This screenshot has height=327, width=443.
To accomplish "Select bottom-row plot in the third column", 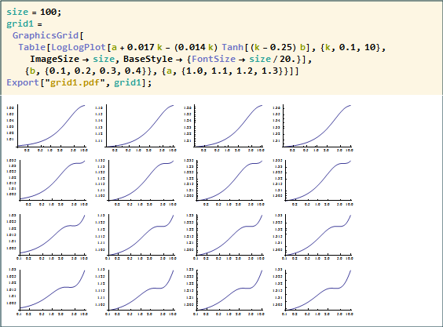I will coord(225,292).
